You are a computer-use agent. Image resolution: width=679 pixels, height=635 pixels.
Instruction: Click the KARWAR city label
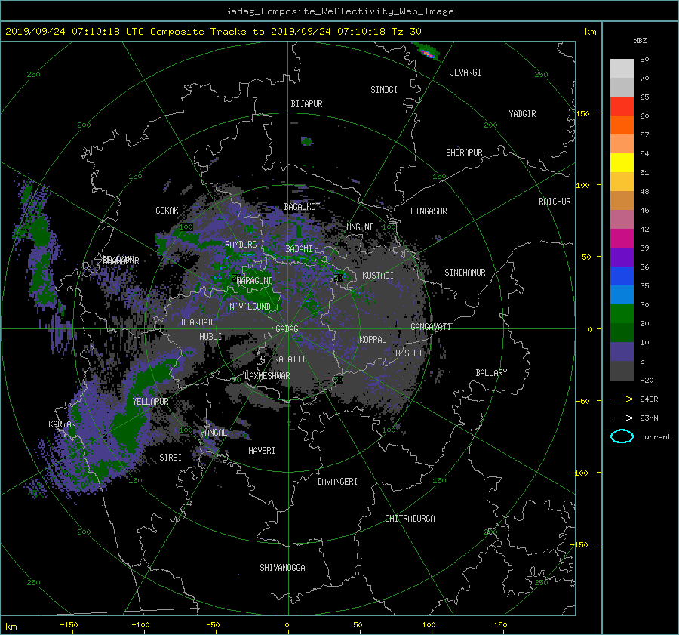point(62,424)
